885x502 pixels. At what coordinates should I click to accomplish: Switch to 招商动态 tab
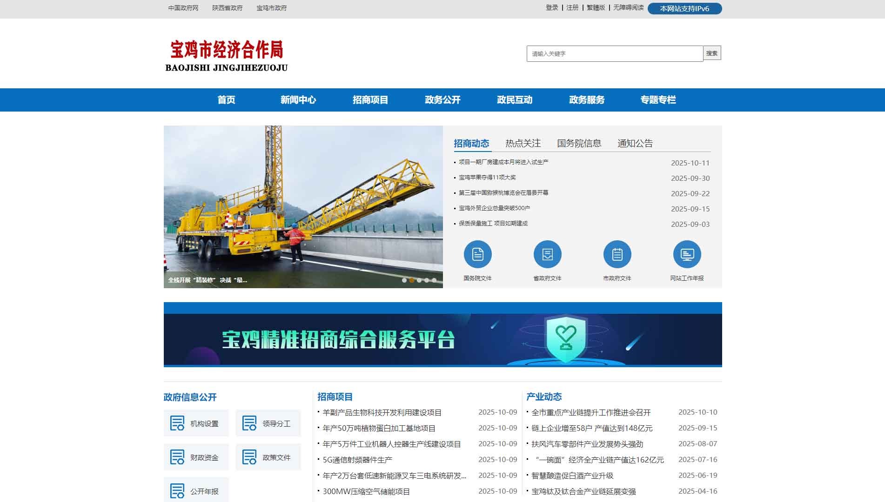click(472, 144)
